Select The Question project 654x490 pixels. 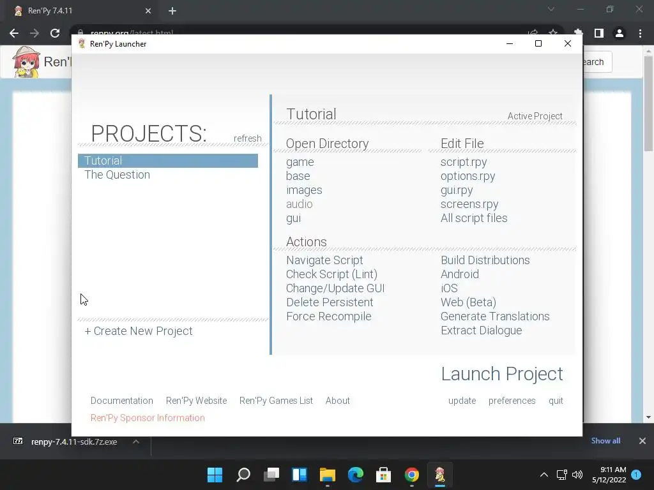pos(118,175)
